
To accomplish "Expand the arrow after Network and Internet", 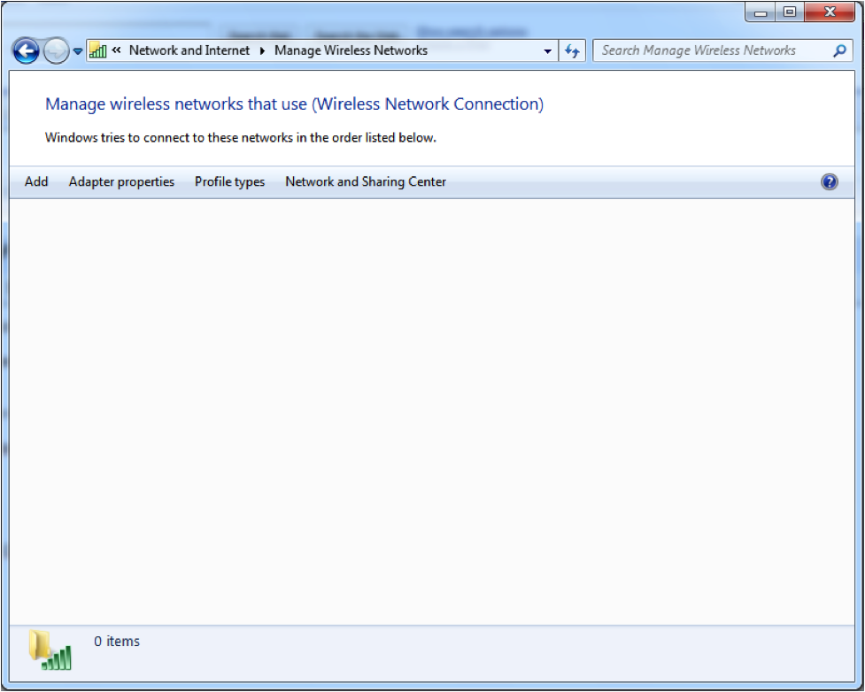I will (x=263, y=51).
